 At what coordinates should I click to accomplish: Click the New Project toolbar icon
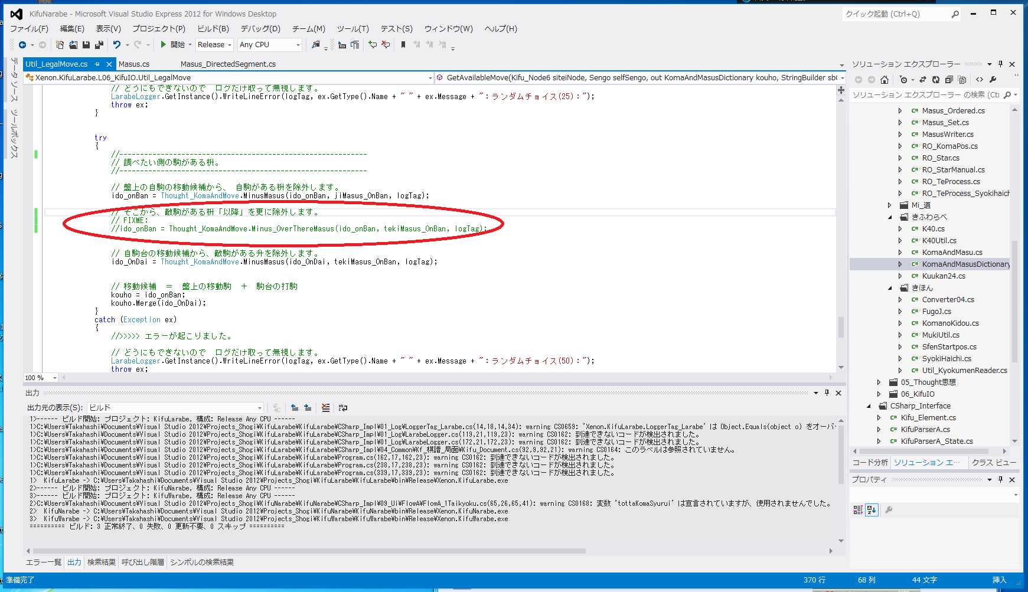(60, 45)
